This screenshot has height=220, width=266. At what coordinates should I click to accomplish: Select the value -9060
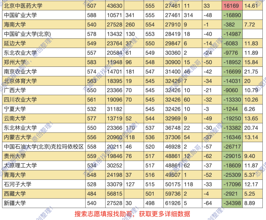click(232, 90)
